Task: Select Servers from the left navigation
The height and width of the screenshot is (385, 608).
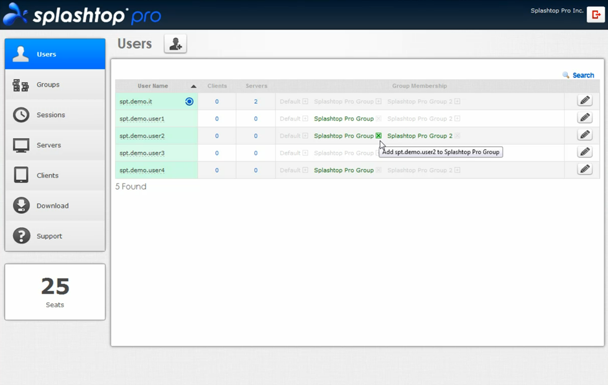Action: coord(55,145)
